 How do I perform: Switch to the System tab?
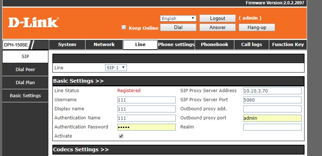click(x=67, y=45)
